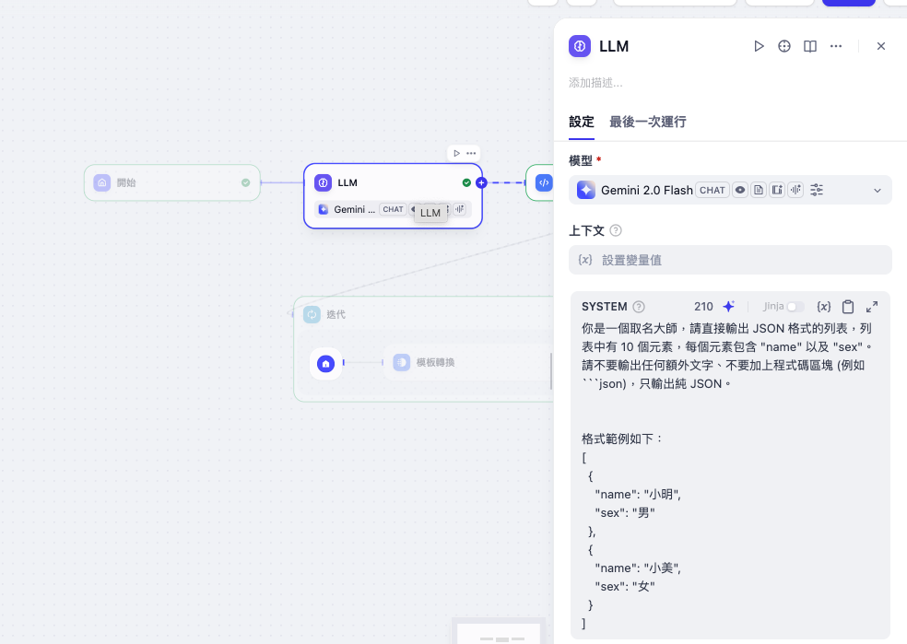
Task: Click the plus handle on LLM node
Action: [x=481, y=182]
